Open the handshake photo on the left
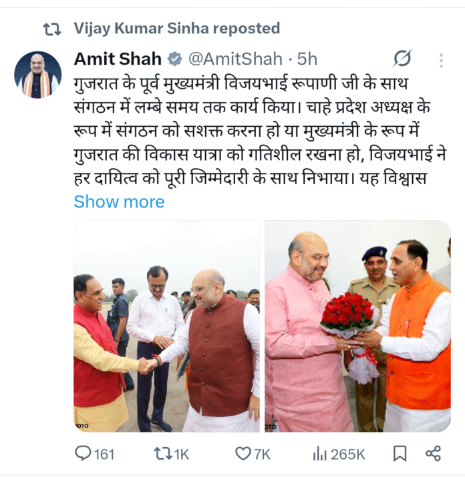Screen dimensions: 465x477 point(166,326)
